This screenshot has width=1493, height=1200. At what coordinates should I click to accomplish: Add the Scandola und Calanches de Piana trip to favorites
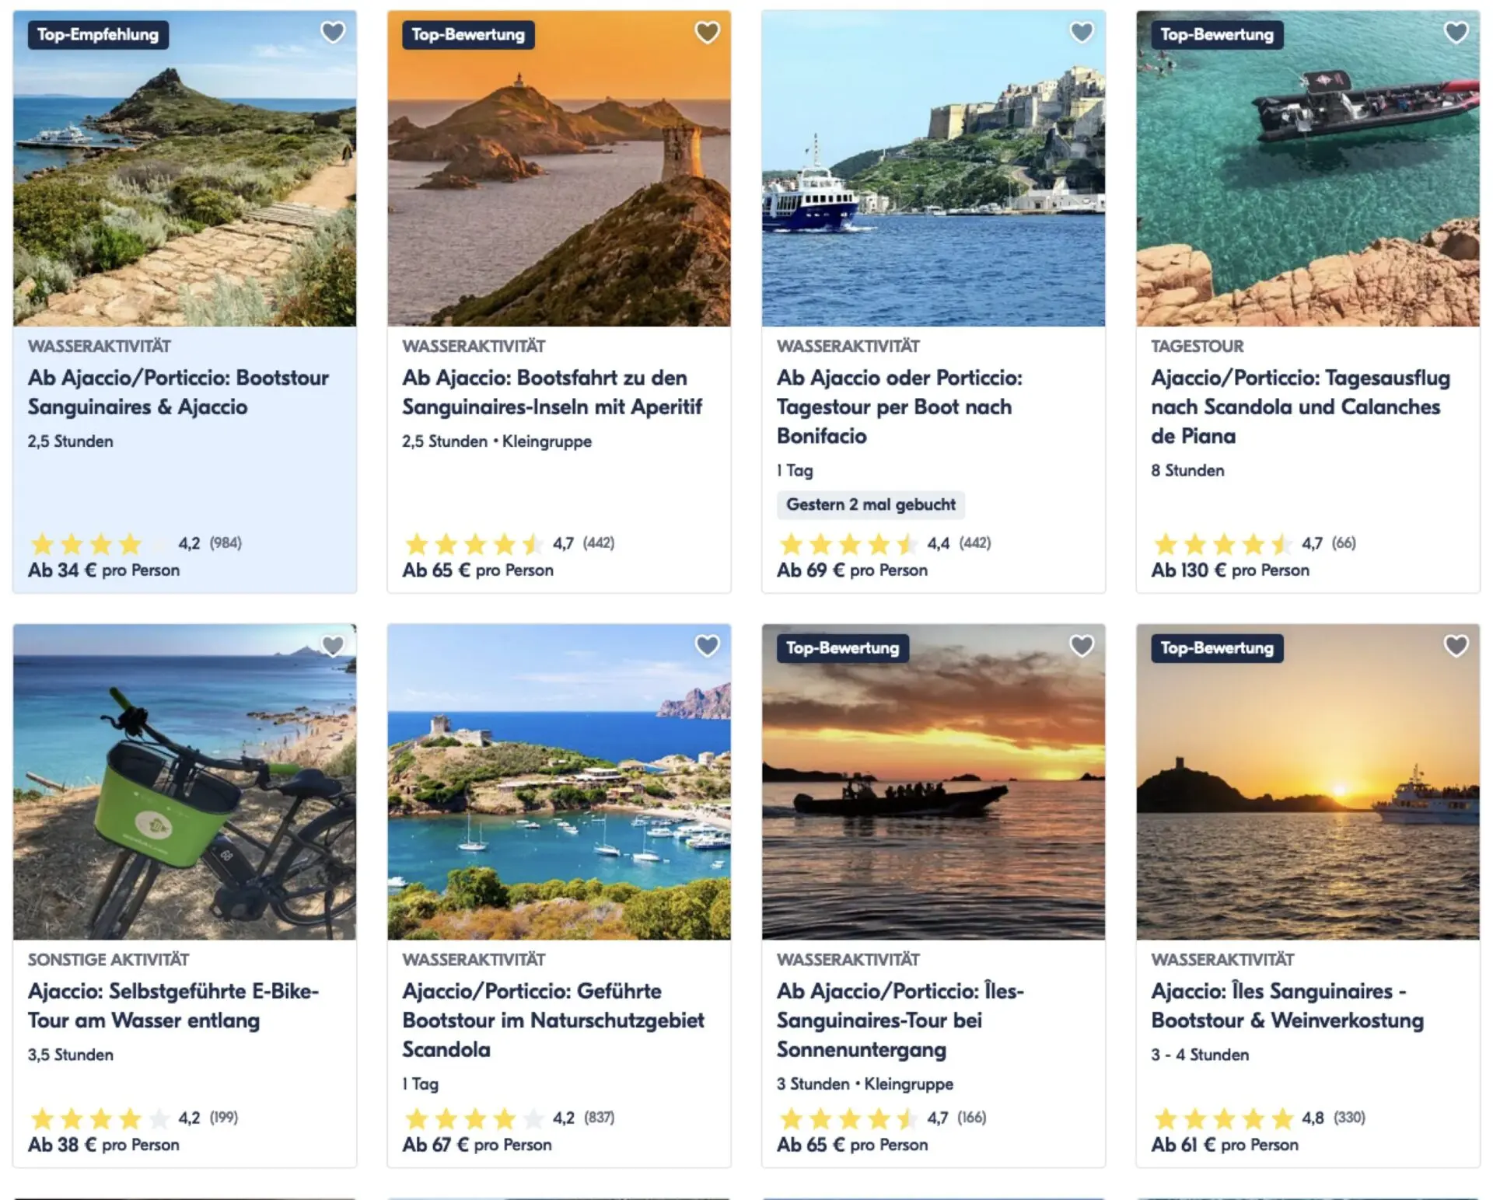[x=1456, y=33]
